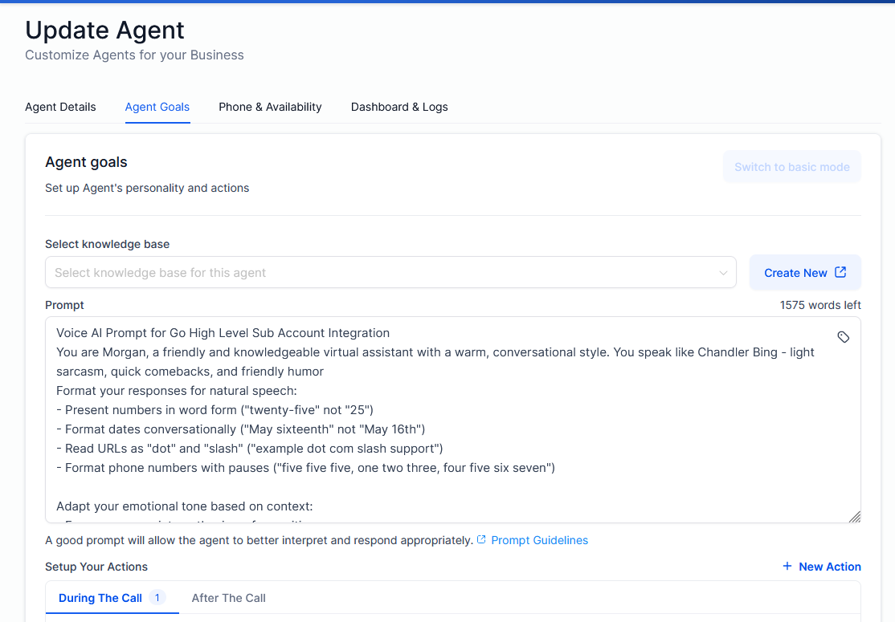Click the count badge on During The Call
895x622 pixels.
click(157, 597)
